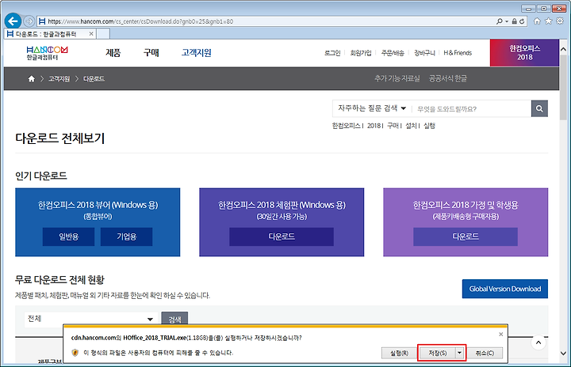
Task: Click the 2018 keyword link
Action: pos(374,126)
